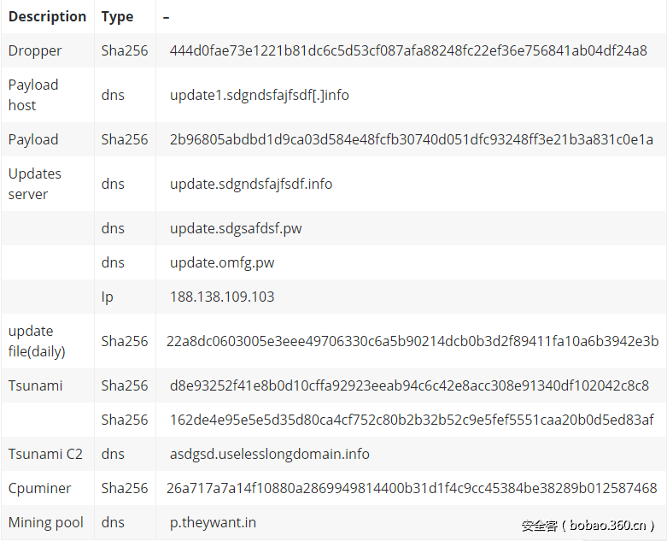Click the update.omfg.pw domain
The width and height of the screenshot is (667, 541).
pos(222,262)
